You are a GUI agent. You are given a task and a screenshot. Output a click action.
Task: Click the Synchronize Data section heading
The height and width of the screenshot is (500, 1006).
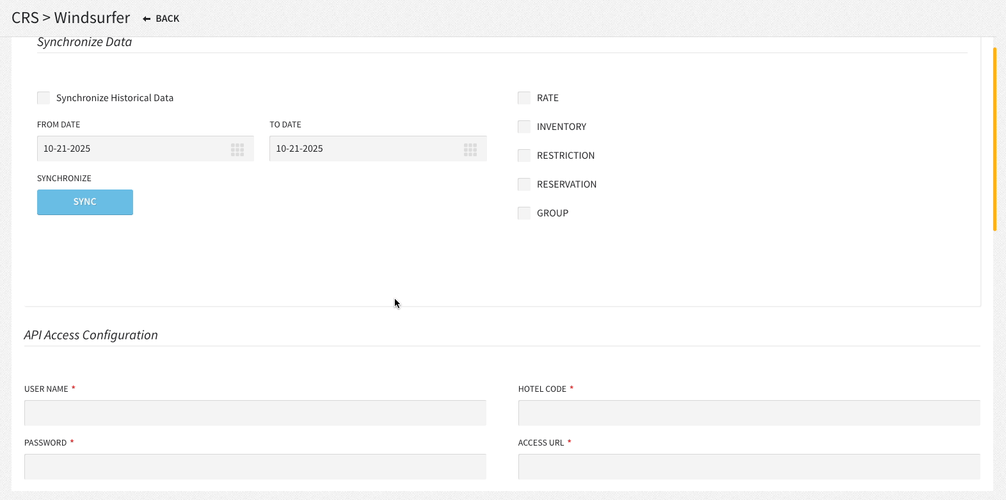pyautogui.click(x=84, y=42)
